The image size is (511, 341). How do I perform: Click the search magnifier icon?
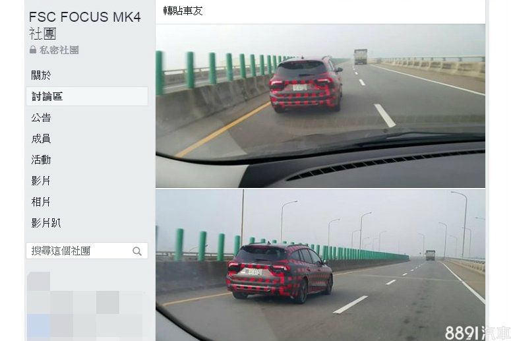tap(137, 251)
